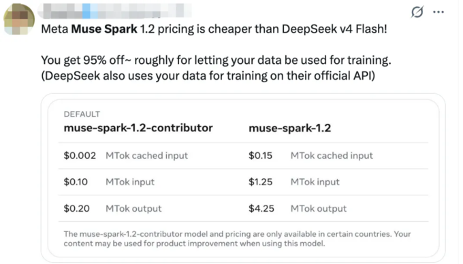Select the $0.002 cached input price
The width and height of the screenshot is (463, 264).
80,155
